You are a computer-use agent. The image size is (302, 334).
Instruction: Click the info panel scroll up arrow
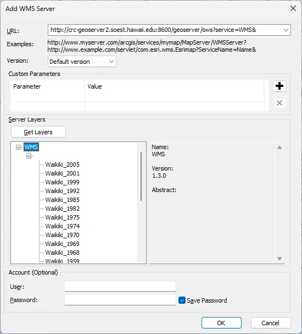[x=279, y=147]
